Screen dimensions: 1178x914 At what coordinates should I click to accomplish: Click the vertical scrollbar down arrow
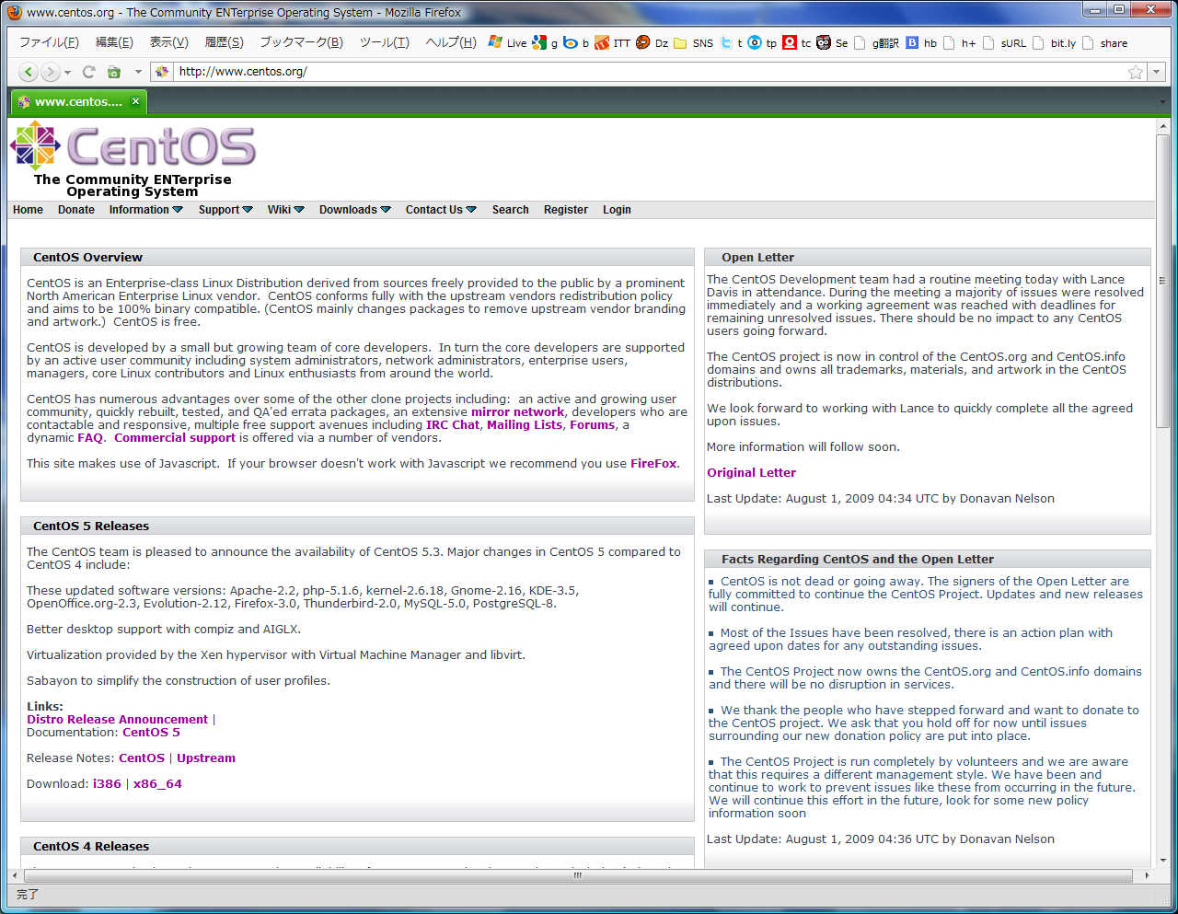(1163, 860)
